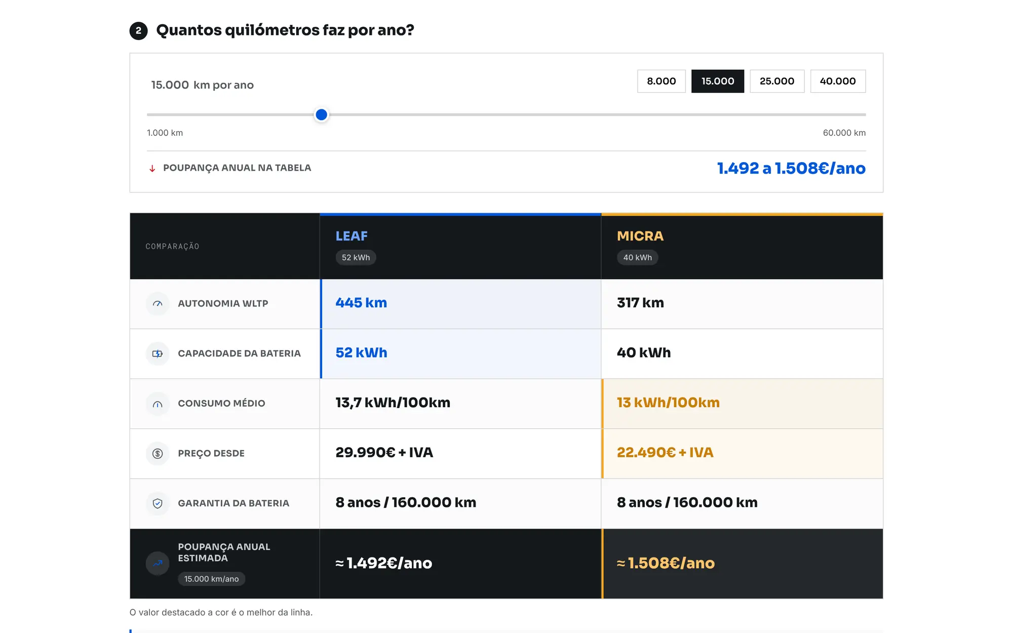Click the 1.000 km minimum label
The height and width of the screenshot is (633, 1013).
[165, 133]
